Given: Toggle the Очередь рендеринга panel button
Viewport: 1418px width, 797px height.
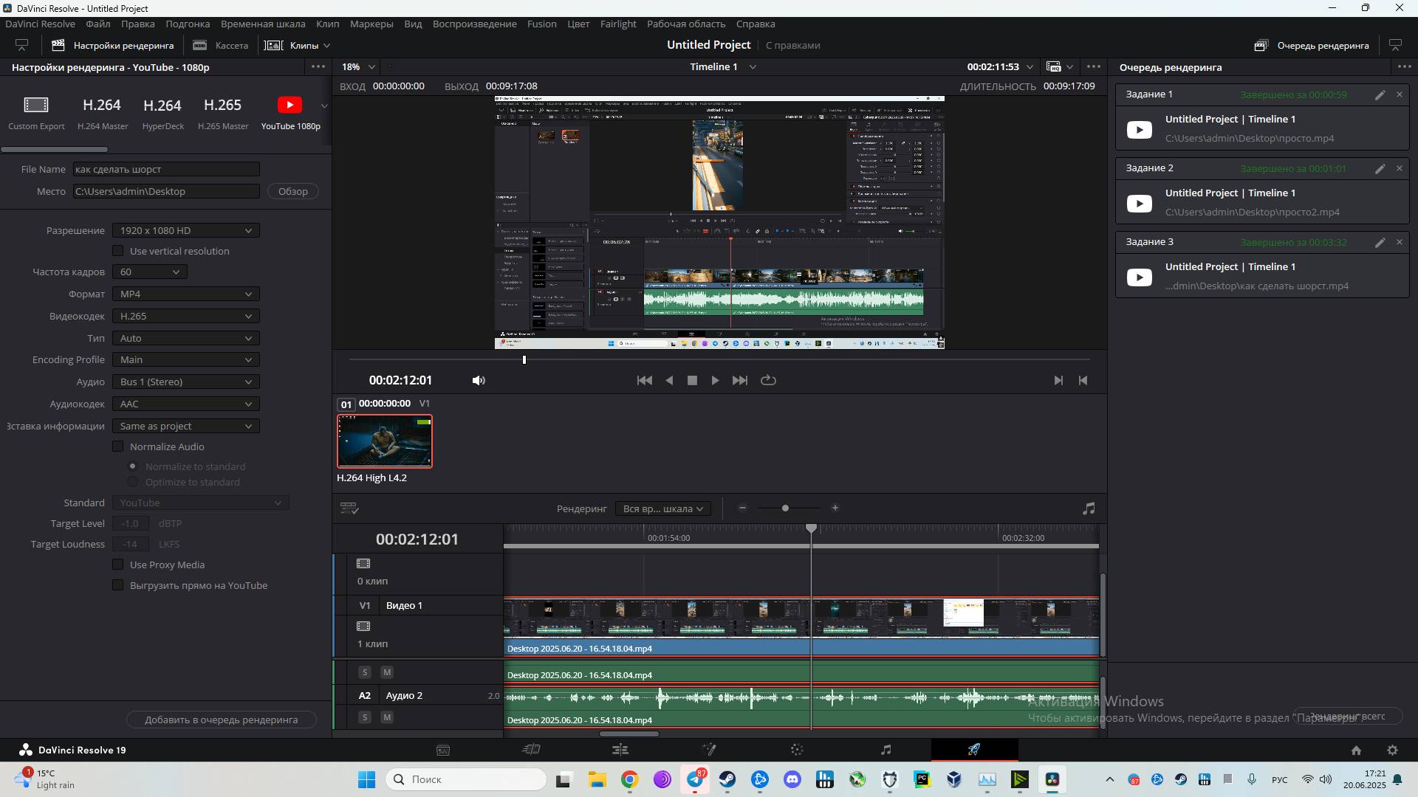Looking at the screenshot, I should click(x=1312, y=45).
